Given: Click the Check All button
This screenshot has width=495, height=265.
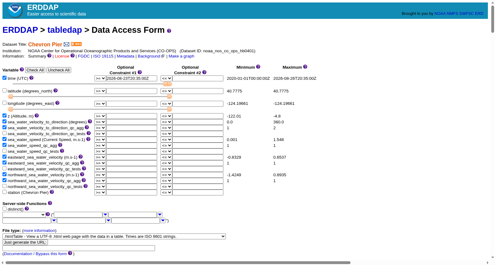Looking at the screenshot, I should click(35, 70).
